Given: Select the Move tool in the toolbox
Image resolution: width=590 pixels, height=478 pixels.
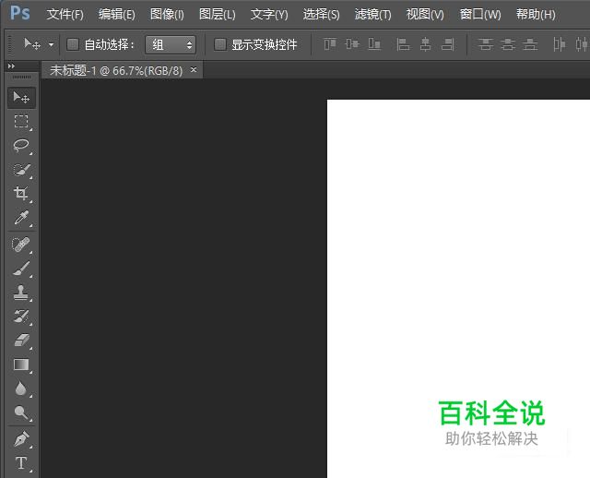Looking at the screenshot, I should click(x=21, y=98).
